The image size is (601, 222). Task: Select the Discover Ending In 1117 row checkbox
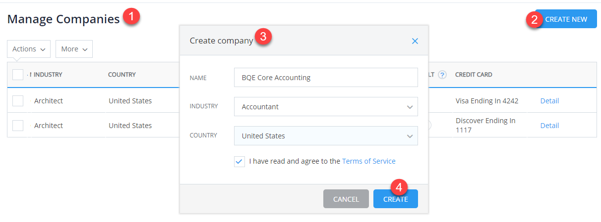(x=18, y=126)
